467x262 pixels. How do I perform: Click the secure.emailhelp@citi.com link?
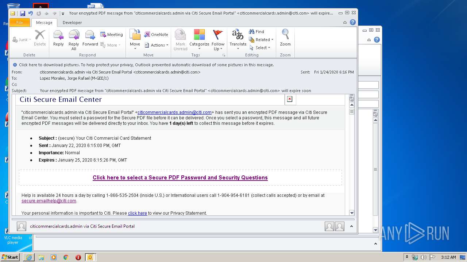click(49, 201)
